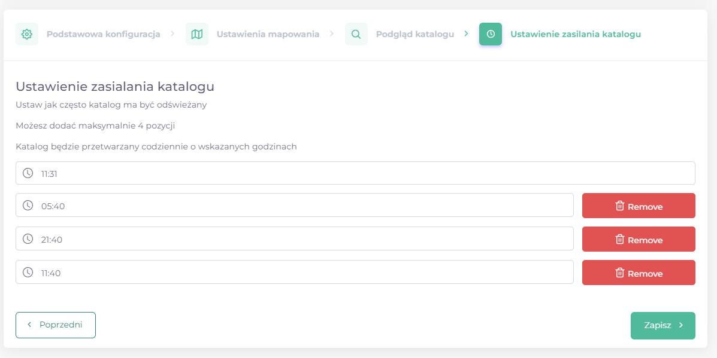The width and height of the screenshot is (717, 358).
Task: Click the right chevron in the Zapisz button
Action: 681,325
